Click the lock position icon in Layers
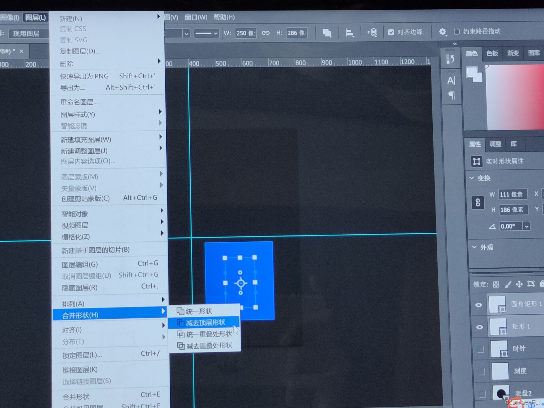This screenshot has width=544, height=408. pos(519,284)
